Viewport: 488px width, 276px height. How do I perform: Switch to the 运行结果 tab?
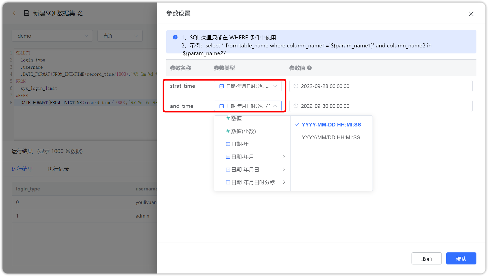point(22,169)
